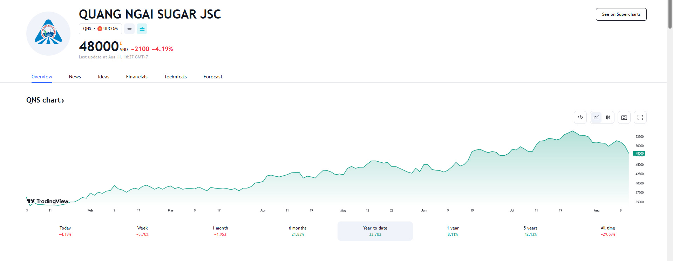The height and width of the screenshot is (261, 673).
Task: Show the All time price range
Action: click(x=608, y=231)
